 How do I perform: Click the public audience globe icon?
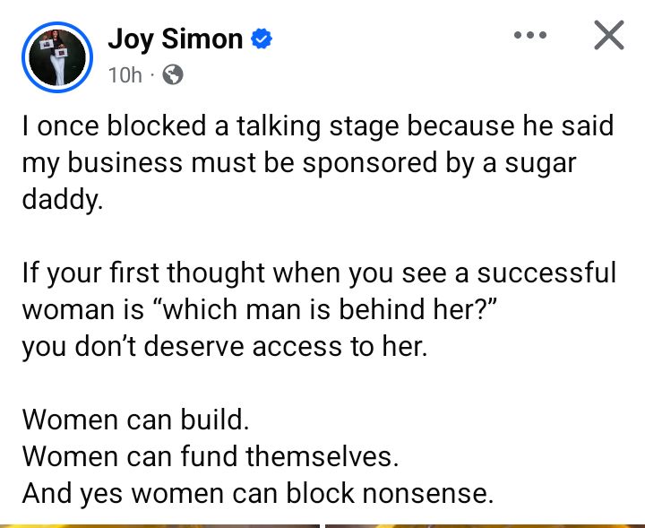(x=174, y=75)
